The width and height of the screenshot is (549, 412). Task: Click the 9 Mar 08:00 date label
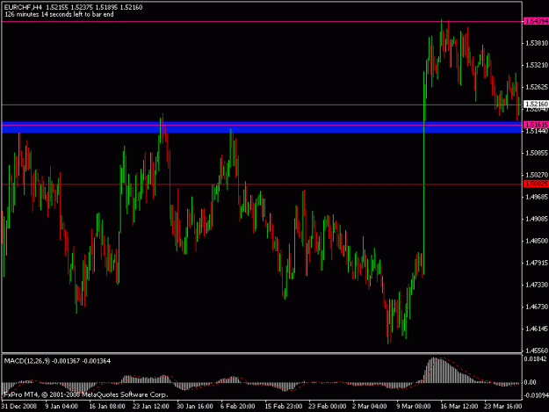click(414, 406)
